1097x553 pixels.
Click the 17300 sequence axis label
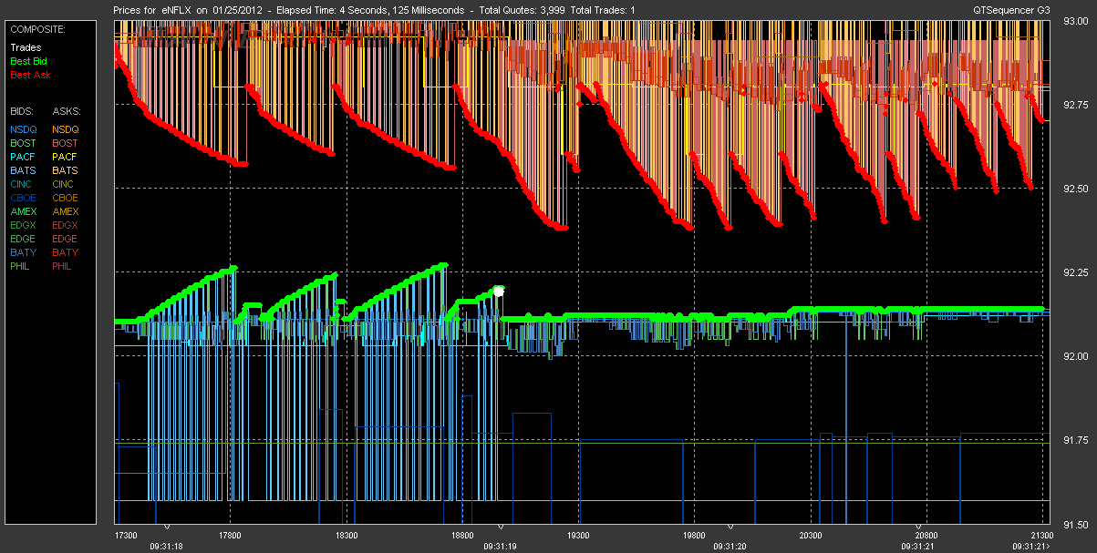tap(125, 536)
